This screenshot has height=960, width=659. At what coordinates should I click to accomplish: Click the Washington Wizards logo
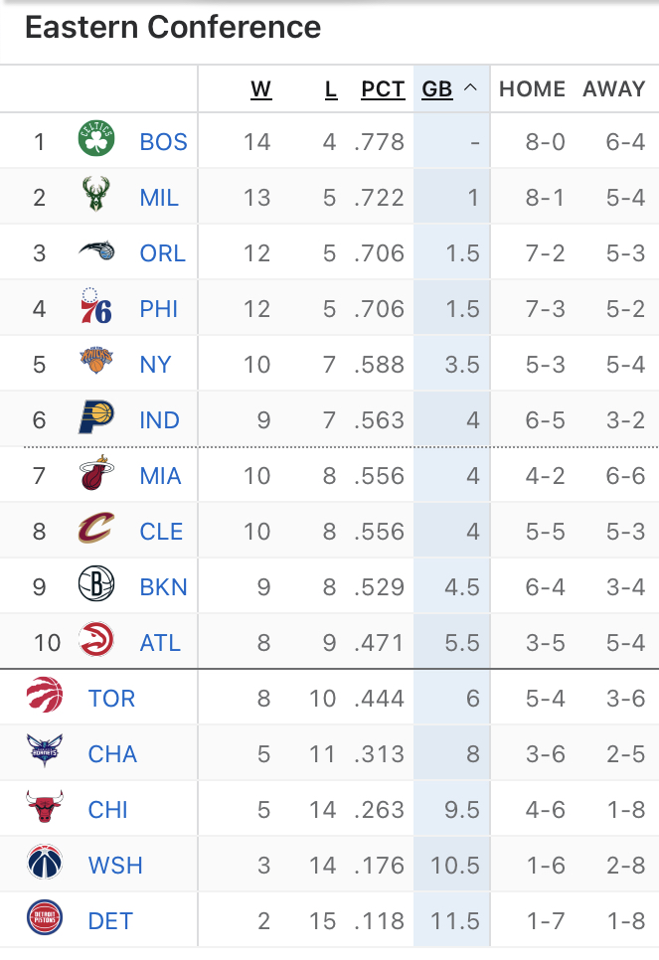[45, 862]
